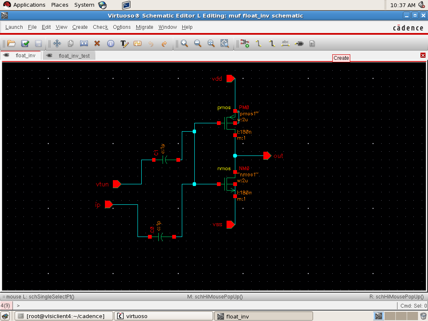
Task: Select the vtun pin in schematic
Action: [x=117, y=184]
